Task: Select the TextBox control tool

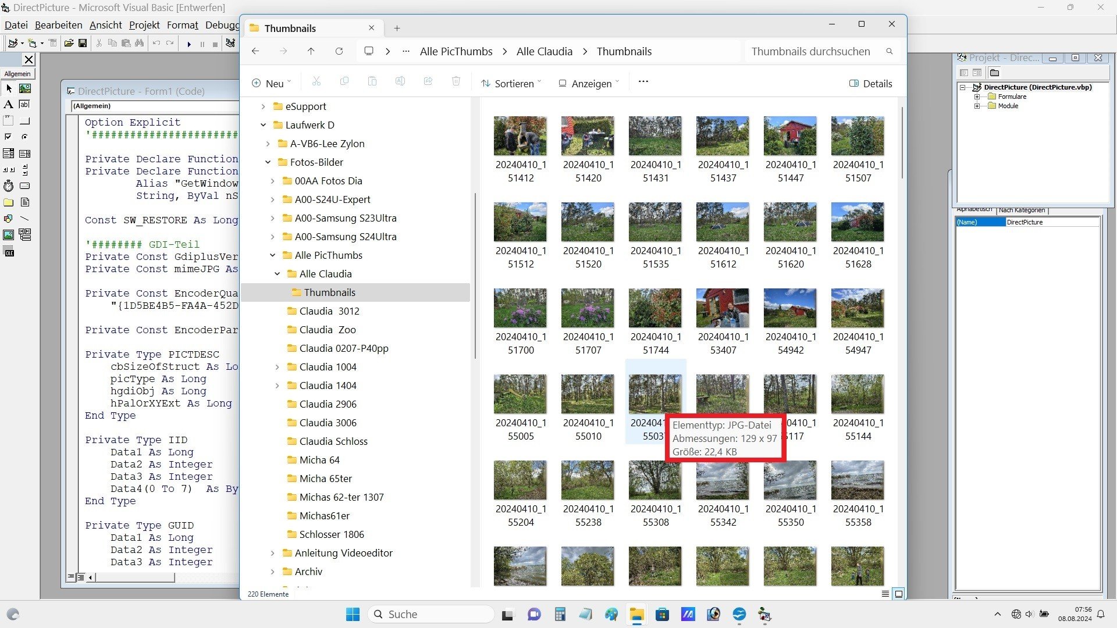Action: [24, 105]
